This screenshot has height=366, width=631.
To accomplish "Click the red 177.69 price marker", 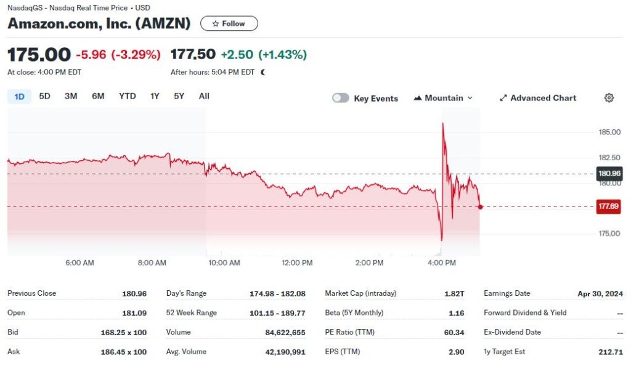I will (608, 206).
